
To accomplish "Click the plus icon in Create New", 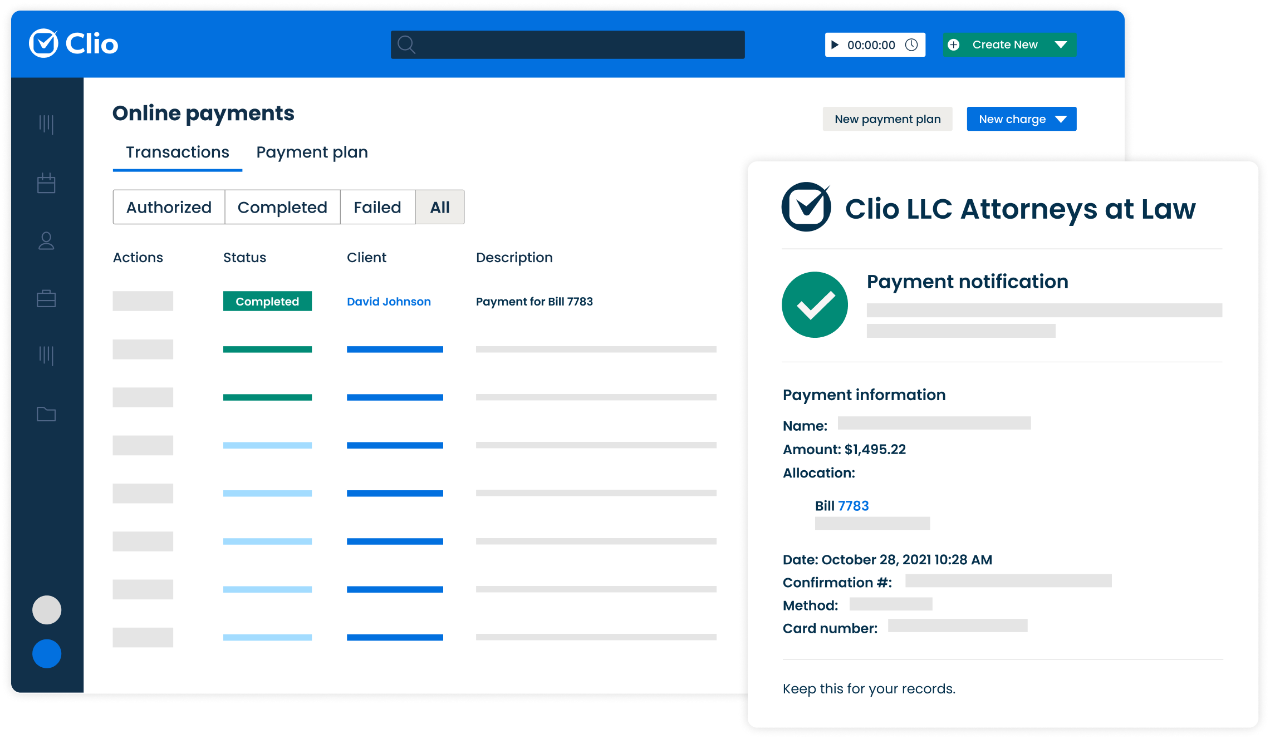I will tap(954, 45).
